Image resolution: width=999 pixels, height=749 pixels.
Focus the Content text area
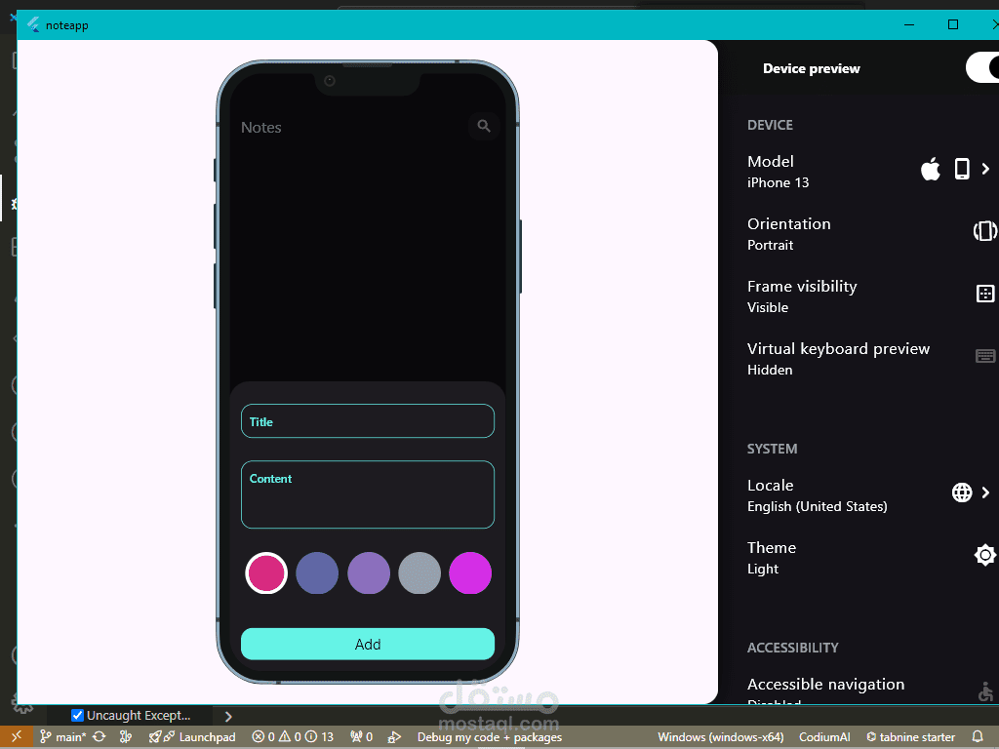pyautogui.click(x=368, y=494)
